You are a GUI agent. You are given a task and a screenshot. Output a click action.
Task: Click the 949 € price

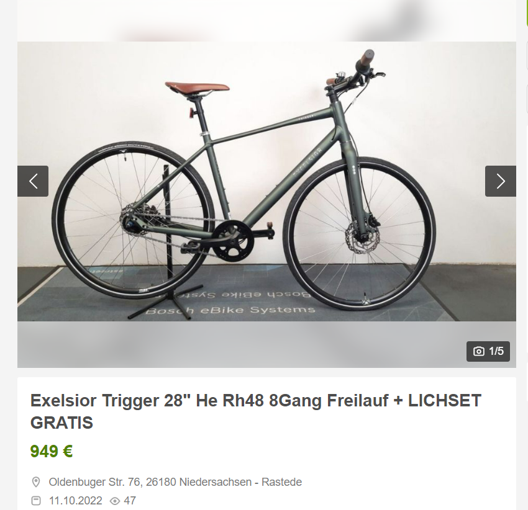point(52,451)
